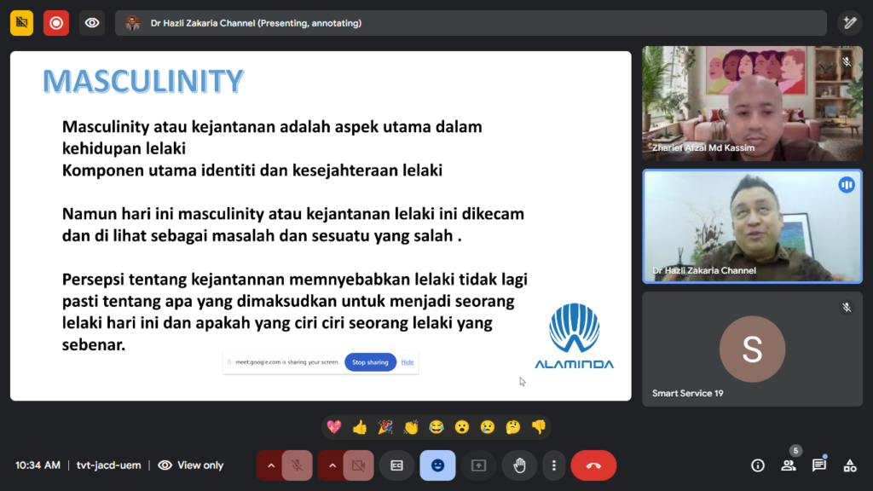The width and height of the screenshot is (873, 491).
Task: Click the Alaminda logo on the slide
Action: tap(574, 336)
